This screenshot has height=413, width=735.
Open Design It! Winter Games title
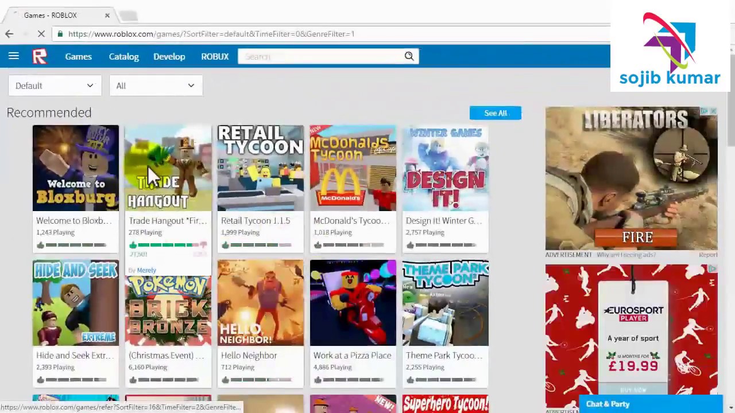[x=444, y=221]
